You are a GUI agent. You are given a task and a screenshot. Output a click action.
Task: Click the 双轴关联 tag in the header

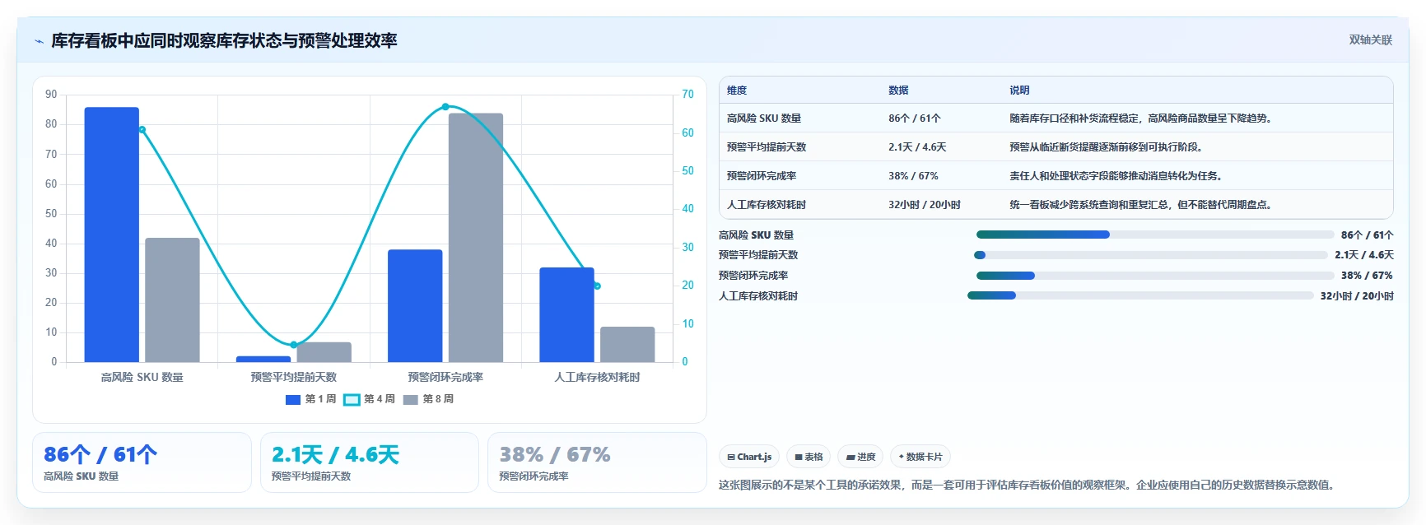pos(1370,39)
